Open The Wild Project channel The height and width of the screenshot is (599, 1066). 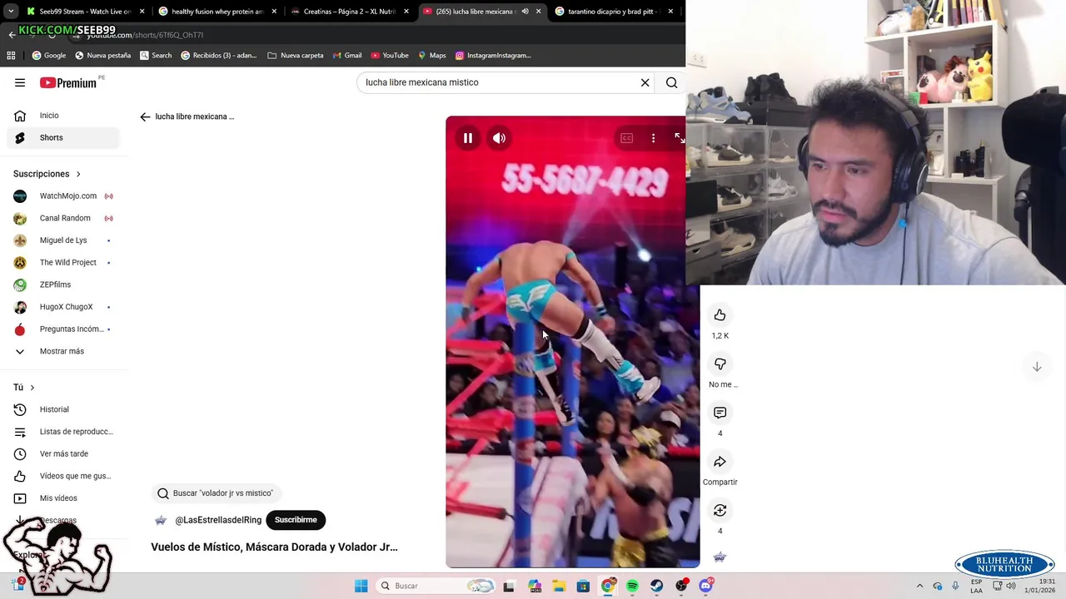coord(63,262)
